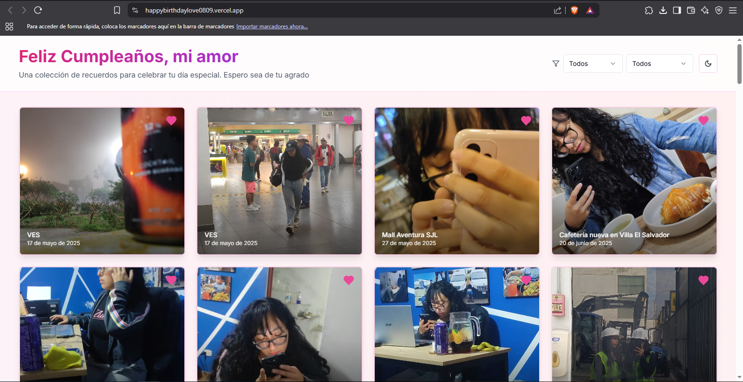Open the excavator and hard hats photo
The width and height of the screenshot is (743, 382).
[x=634, y=325]
